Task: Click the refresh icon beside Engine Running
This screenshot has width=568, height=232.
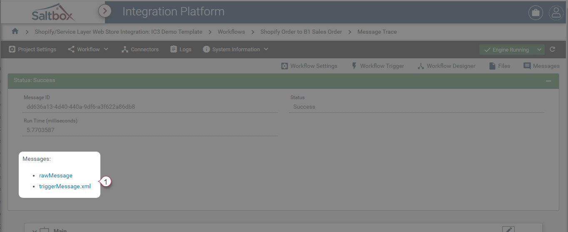Action: coord(553,49)
